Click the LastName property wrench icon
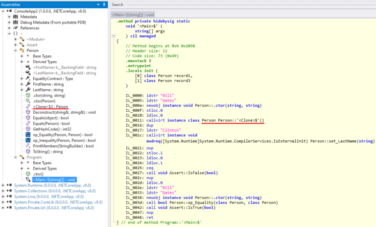This screenshot has height=227, width=376. click(x=28, y=90)
